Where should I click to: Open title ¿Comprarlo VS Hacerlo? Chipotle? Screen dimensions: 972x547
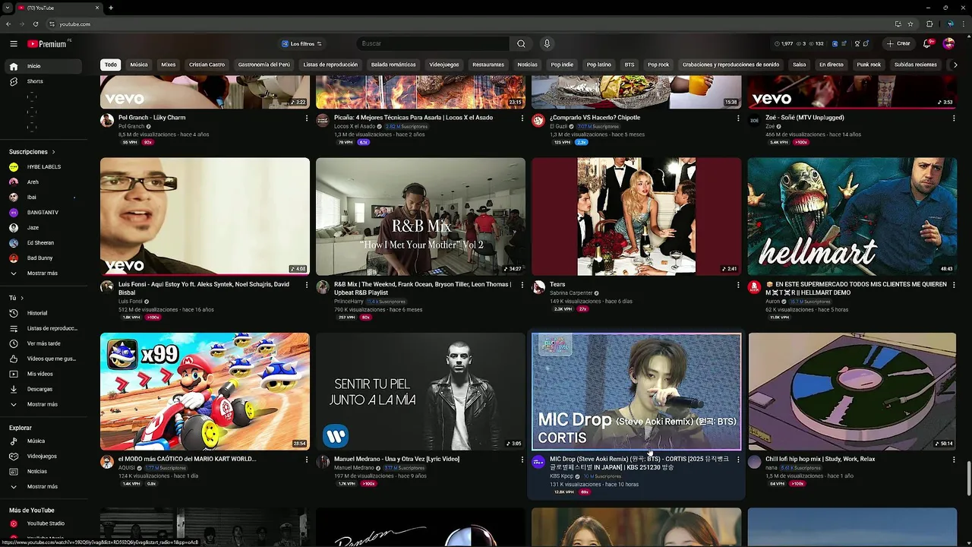click(595, 118)
